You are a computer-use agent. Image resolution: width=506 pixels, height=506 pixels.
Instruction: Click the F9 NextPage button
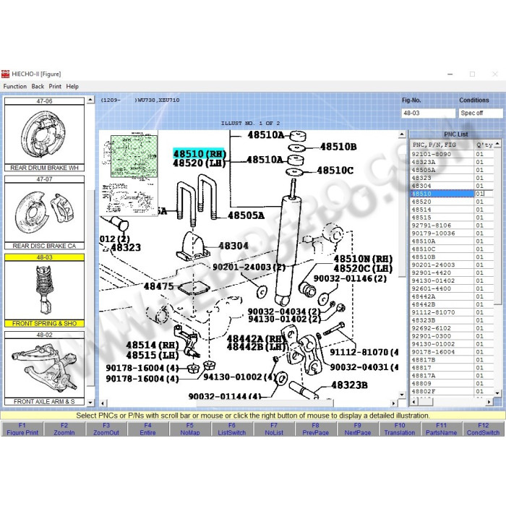click(358, 429)
